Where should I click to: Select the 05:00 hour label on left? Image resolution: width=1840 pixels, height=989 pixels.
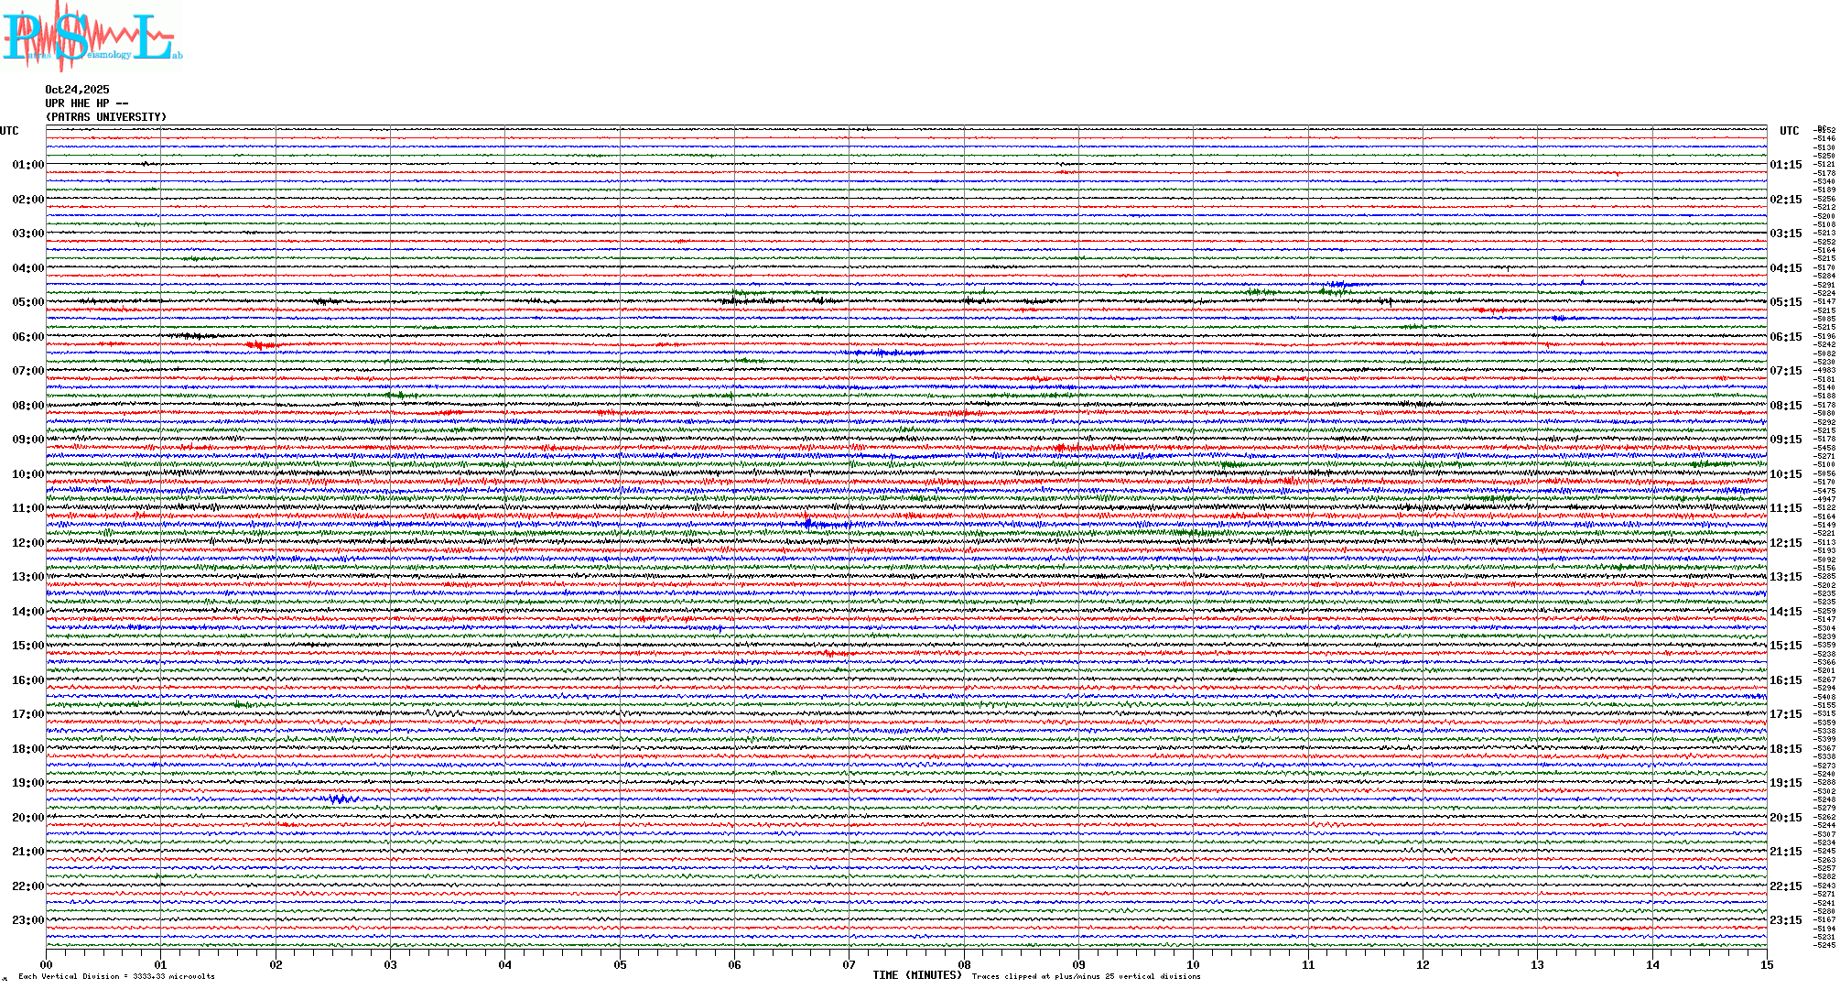click(x=27, y=302)
